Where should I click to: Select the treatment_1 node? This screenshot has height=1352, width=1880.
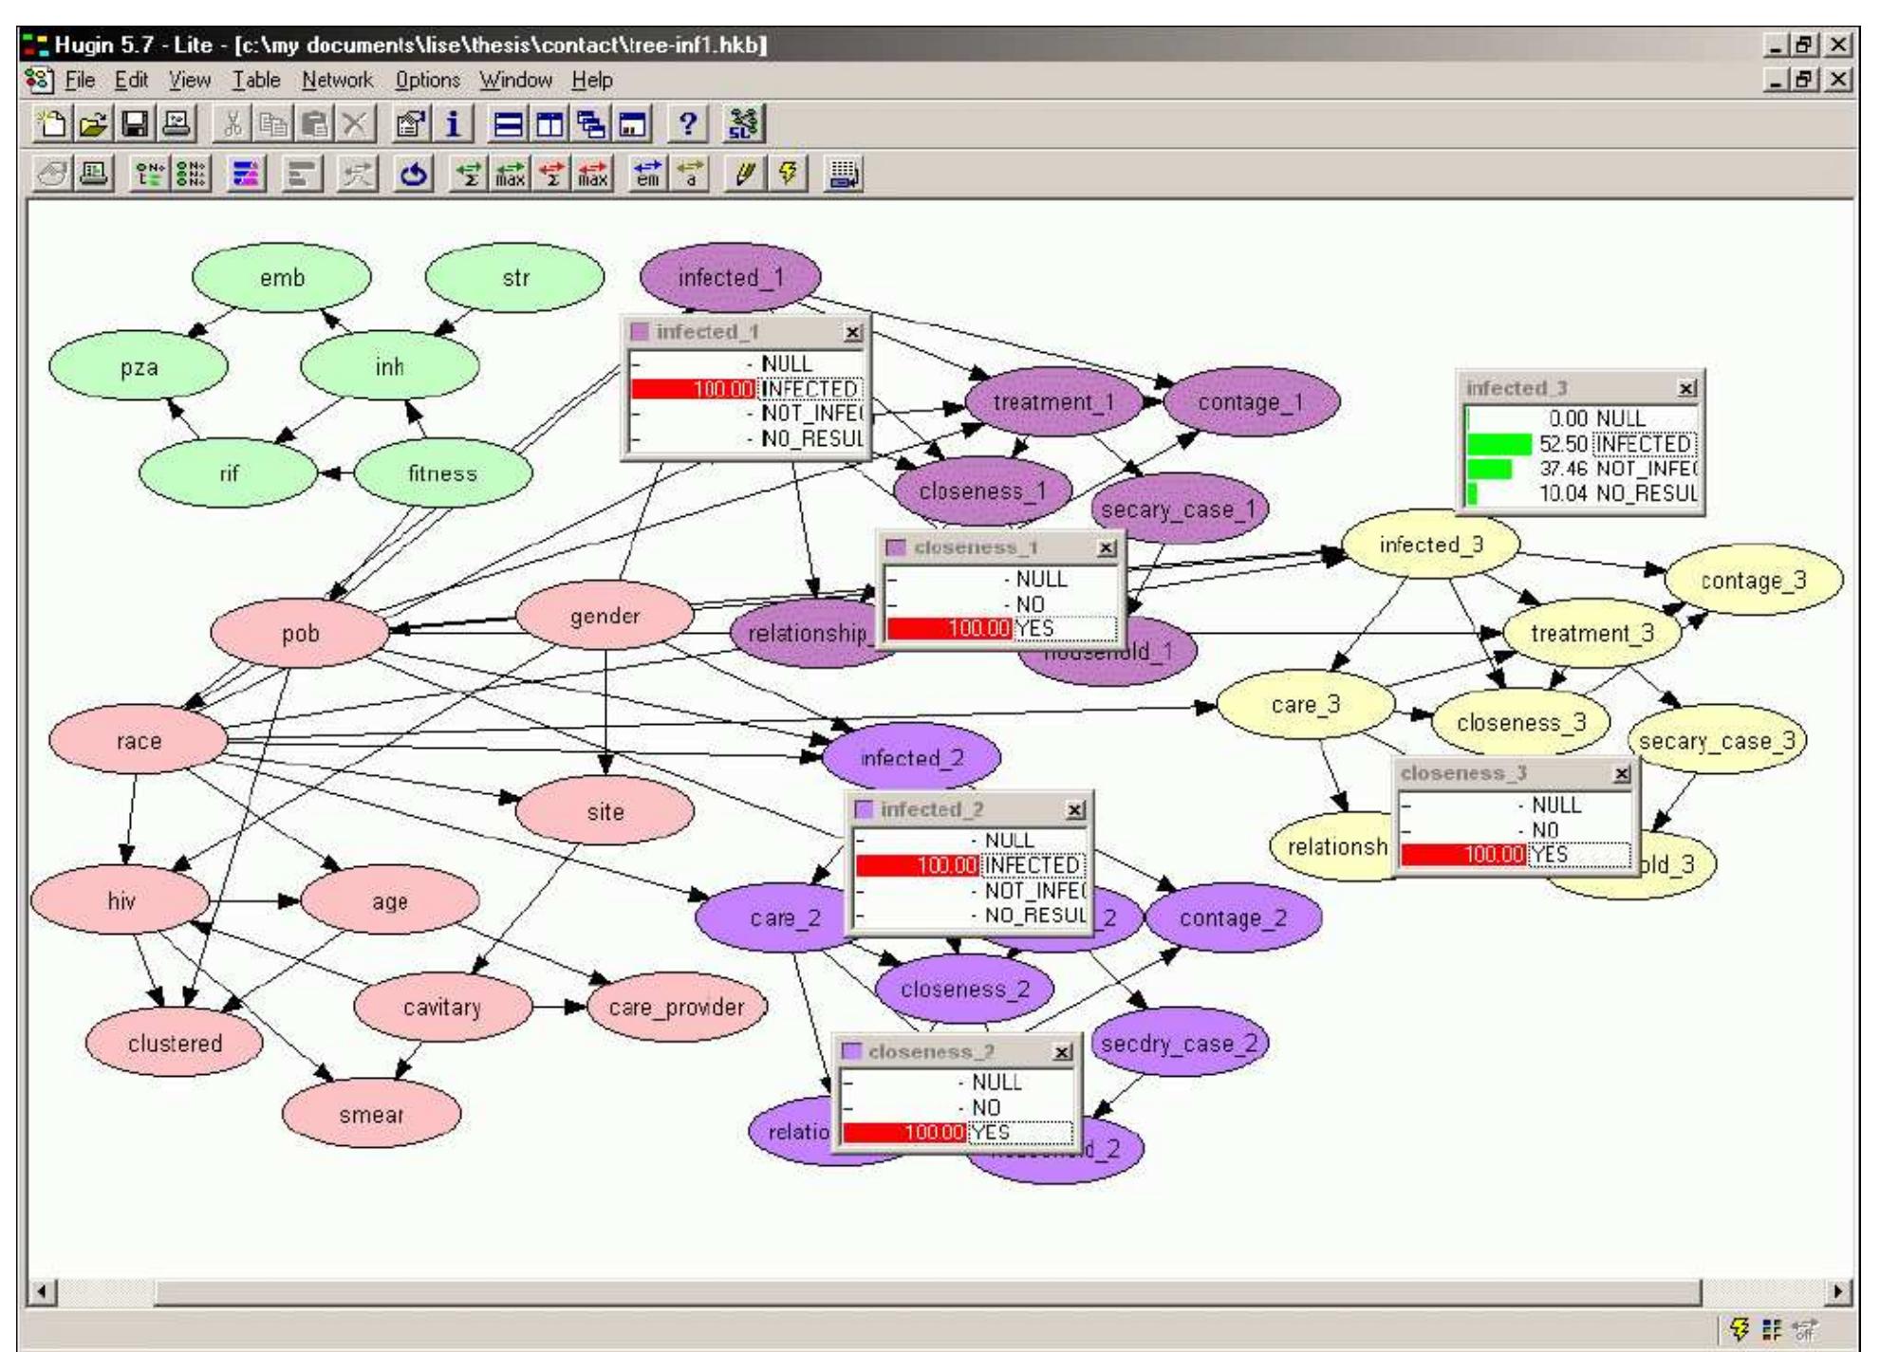tap(1054, 401)
